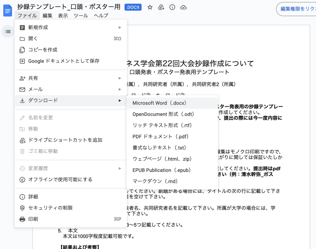
Task: Download as リッチ テキスト形式 (.rtf)
Action: [x=172, y=125]
